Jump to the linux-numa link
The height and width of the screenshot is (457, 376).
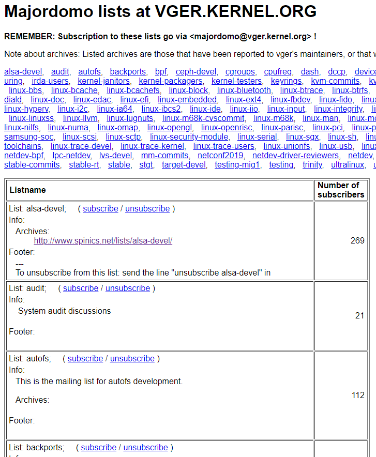pos(68,128)
